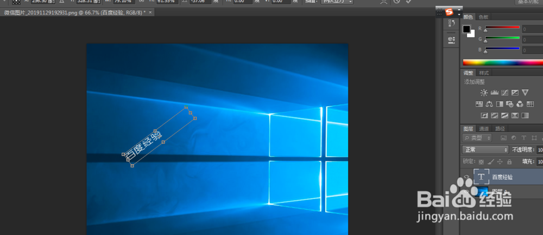
Task: Add a Black & White adjustment
Action: (500, 104)
